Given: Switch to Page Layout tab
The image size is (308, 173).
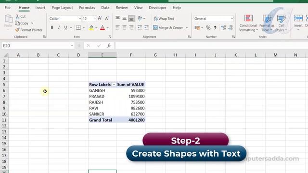Looking at the screenshot, I should coord(62,8).
